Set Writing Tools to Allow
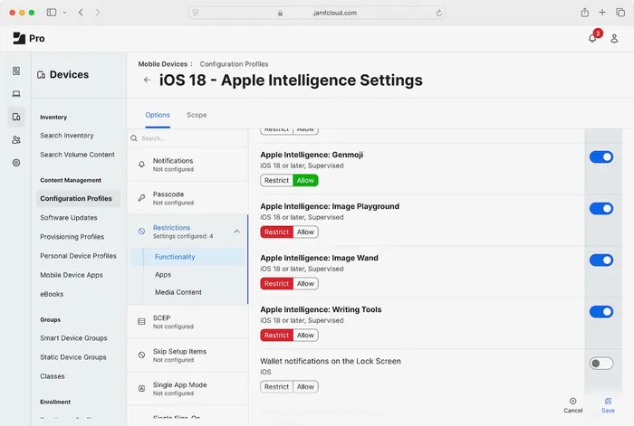 (306, 336)
